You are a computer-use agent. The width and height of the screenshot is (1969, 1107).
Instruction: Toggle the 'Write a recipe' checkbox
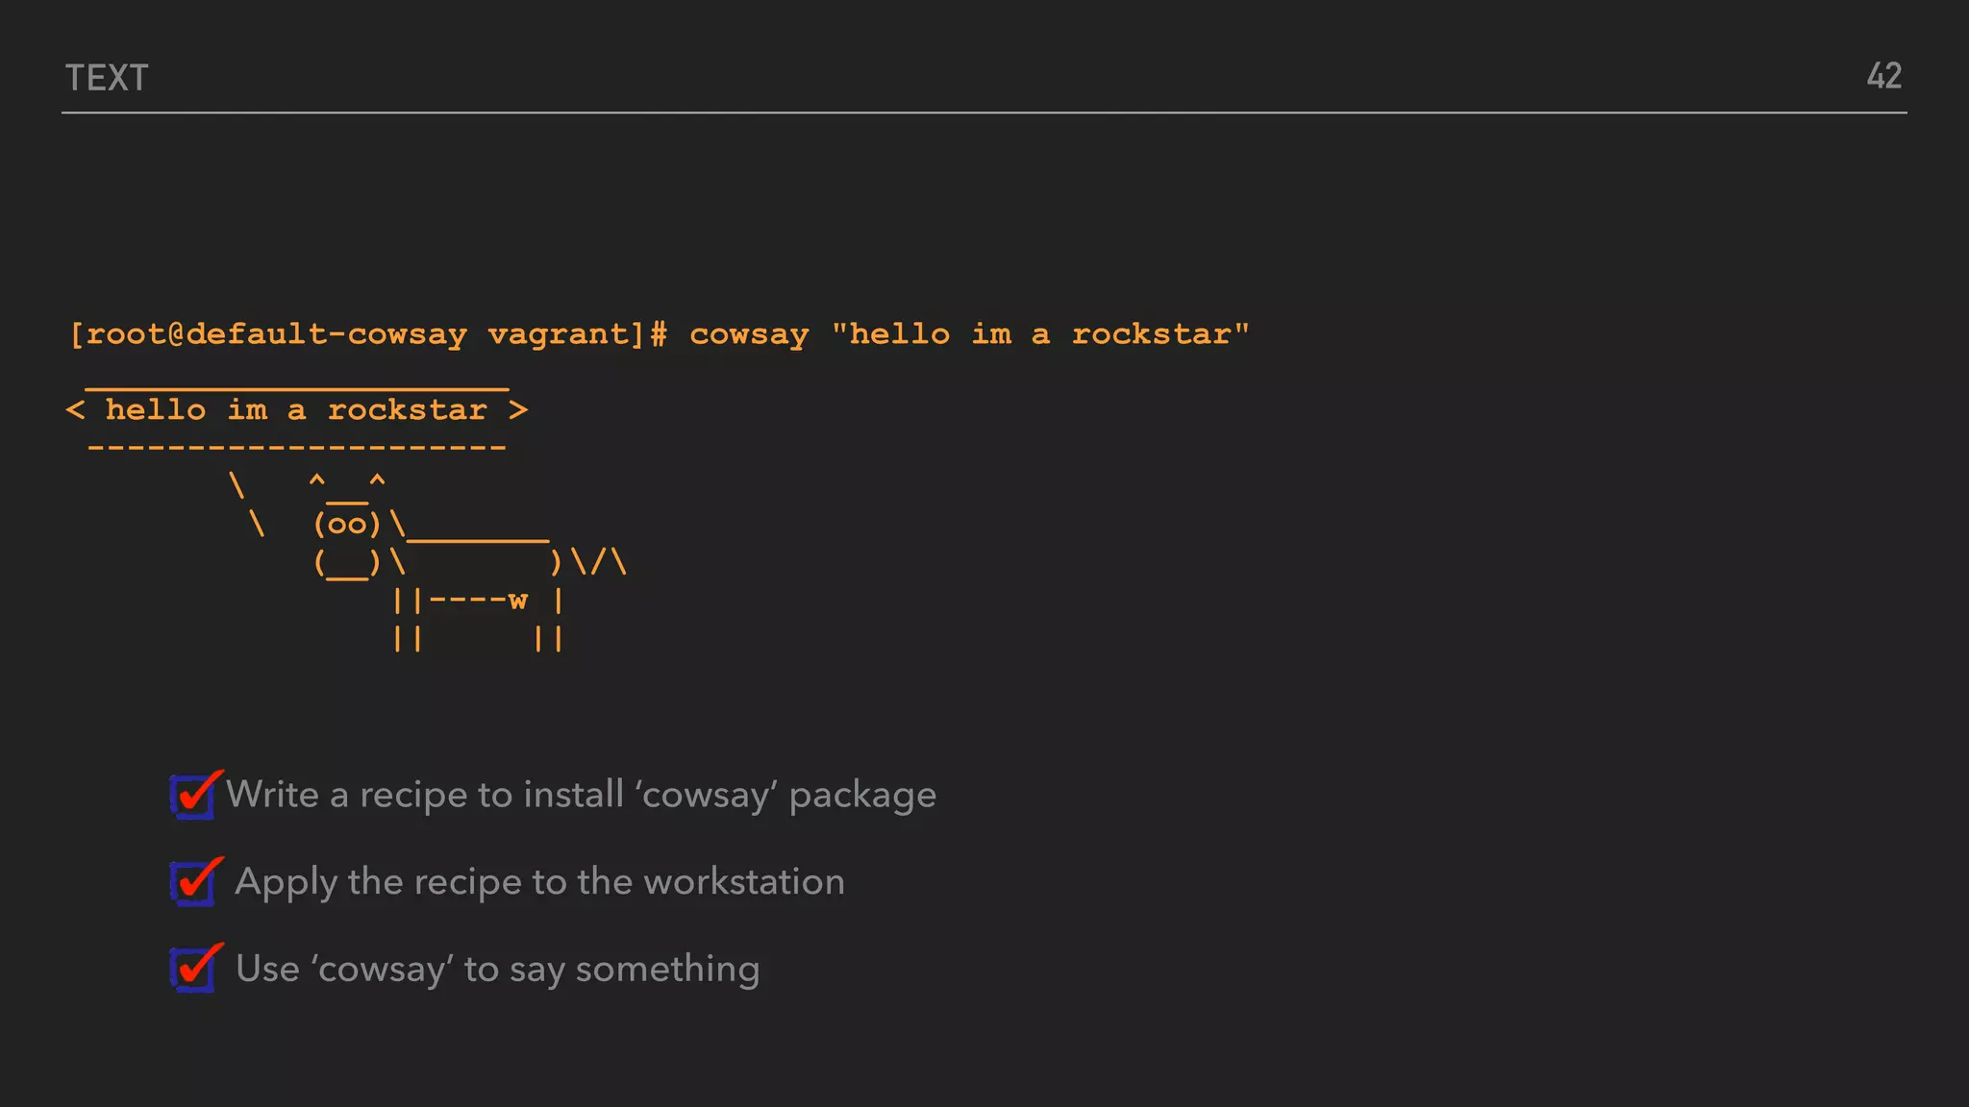pos(193,796)
